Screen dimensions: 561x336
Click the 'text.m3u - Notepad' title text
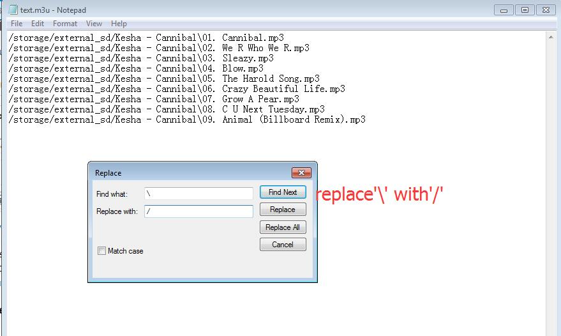[53, 10]
